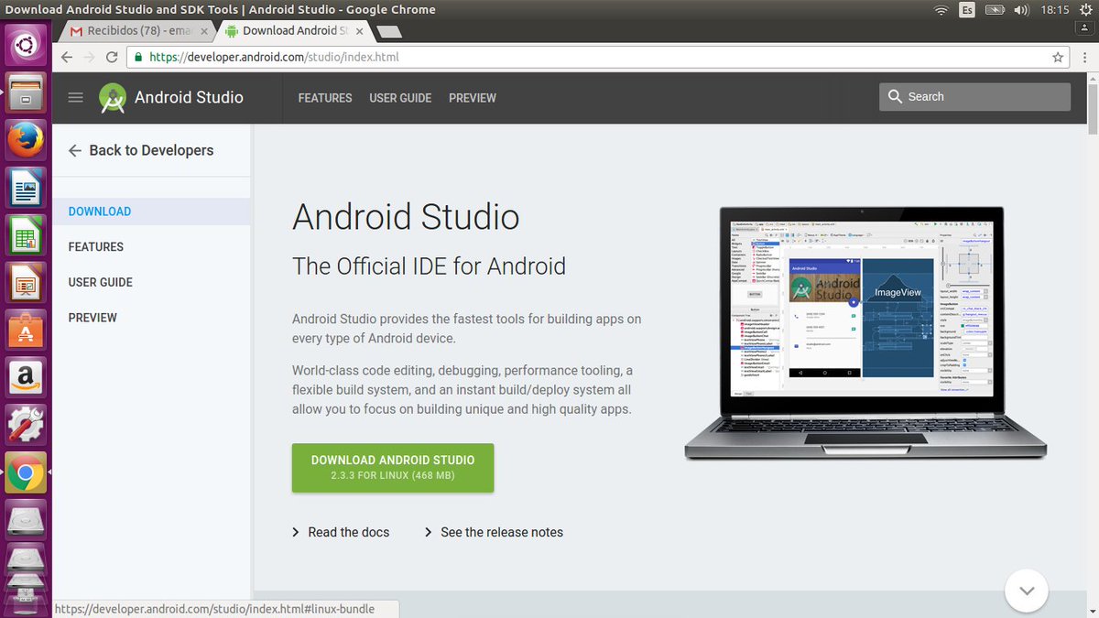This screenshot has width=1099, height=618.
Task: Click the Android Studio robot logo
Action: pos(112,98)
